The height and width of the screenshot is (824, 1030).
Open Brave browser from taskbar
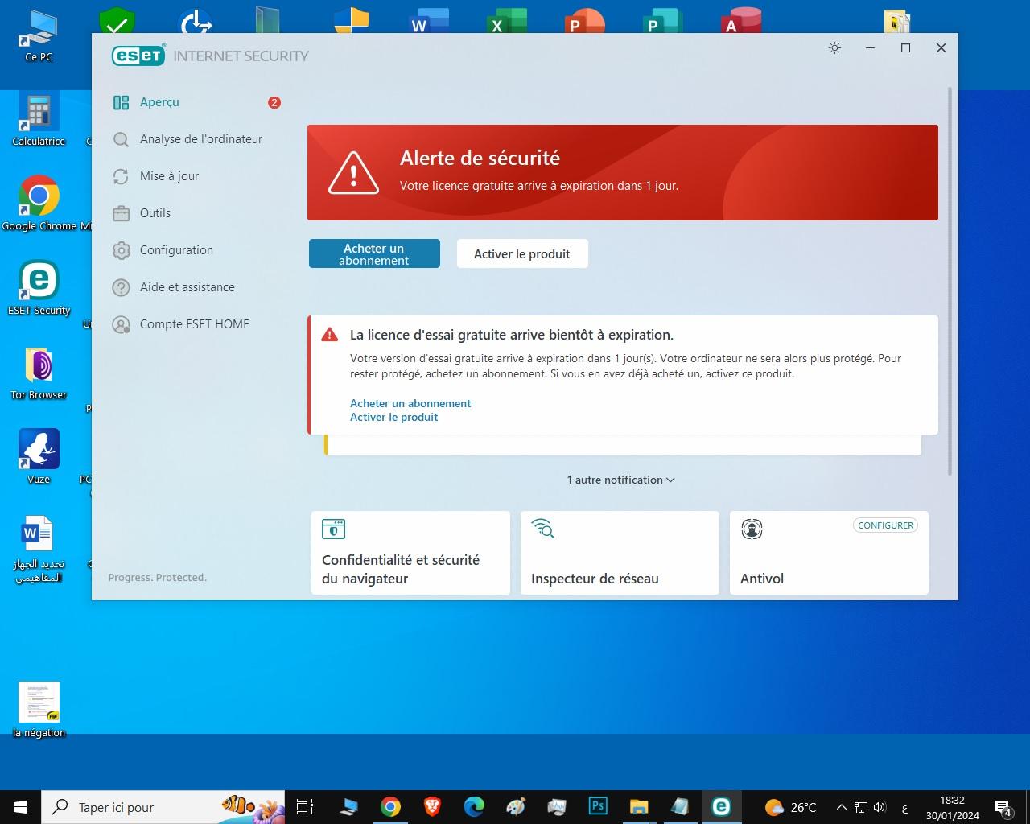click(432, 806)
